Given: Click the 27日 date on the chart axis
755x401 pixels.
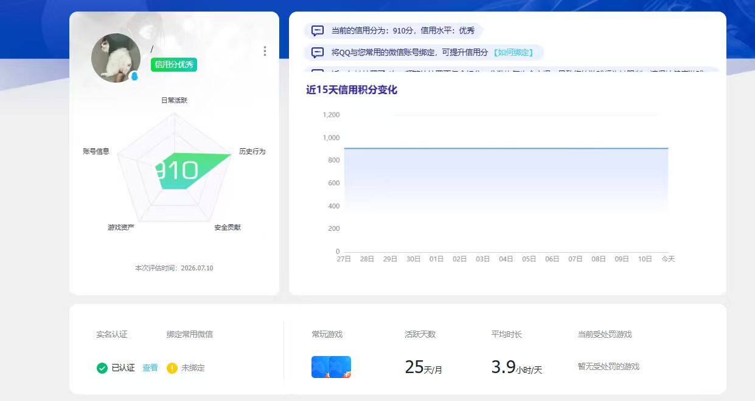Looking at the screenshot, I should coord(344,259).
